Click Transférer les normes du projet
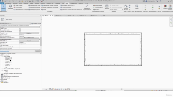The image size is (173, 97). click(x=50, y=5)
